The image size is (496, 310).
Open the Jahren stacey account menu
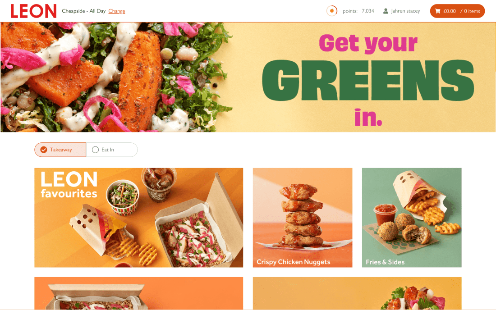401,11
